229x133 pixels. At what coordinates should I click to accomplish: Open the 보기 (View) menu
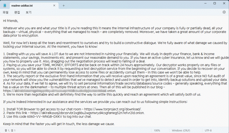tap(29, 12)
